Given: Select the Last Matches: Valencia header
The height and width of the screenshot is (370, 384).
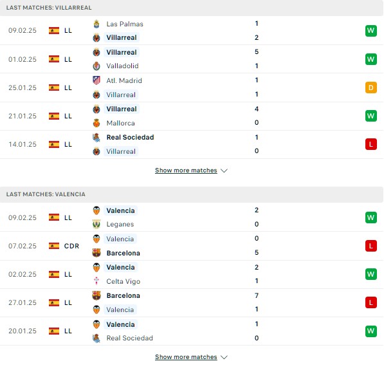Looking at the screenshot, I should click(x=192, y=194).
